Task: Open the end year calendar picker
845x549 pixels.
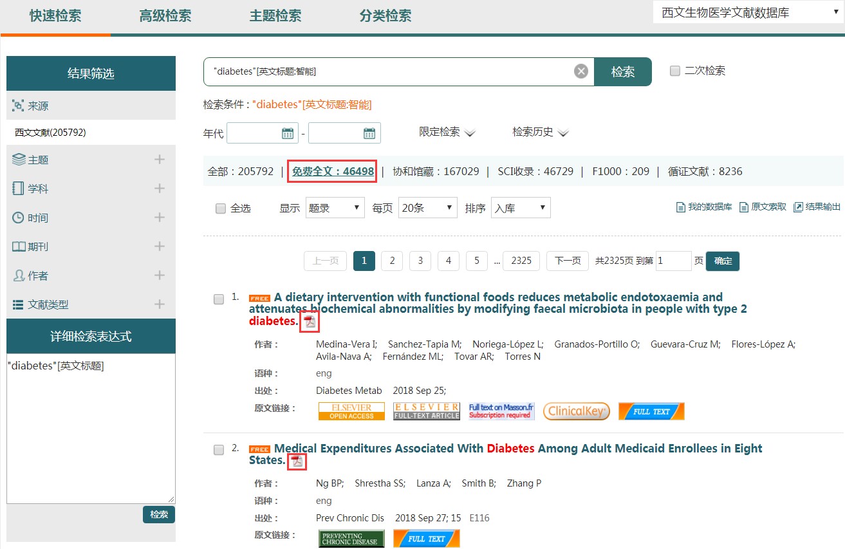Action: (369, 133)
